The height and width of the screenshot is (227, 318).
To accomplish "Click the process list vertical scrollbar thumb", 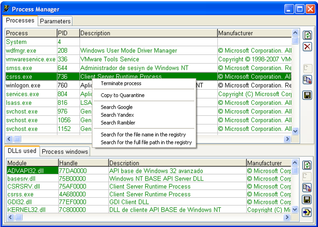I will coord(295,40).
